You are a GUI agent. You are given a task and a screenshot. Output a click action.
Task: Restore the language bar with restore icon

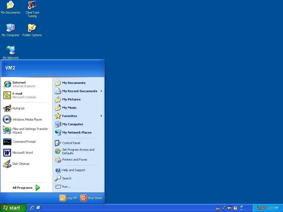[x=242, y=206]
